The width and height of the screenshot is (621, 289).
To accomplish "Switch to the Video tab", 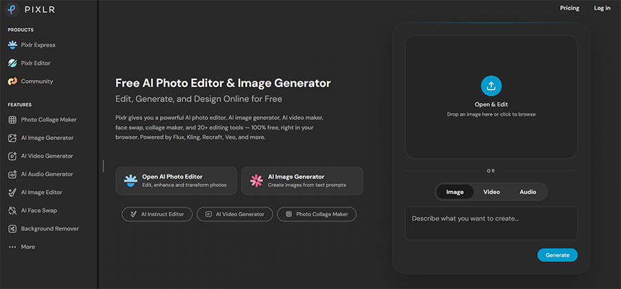I will point(491,192).
